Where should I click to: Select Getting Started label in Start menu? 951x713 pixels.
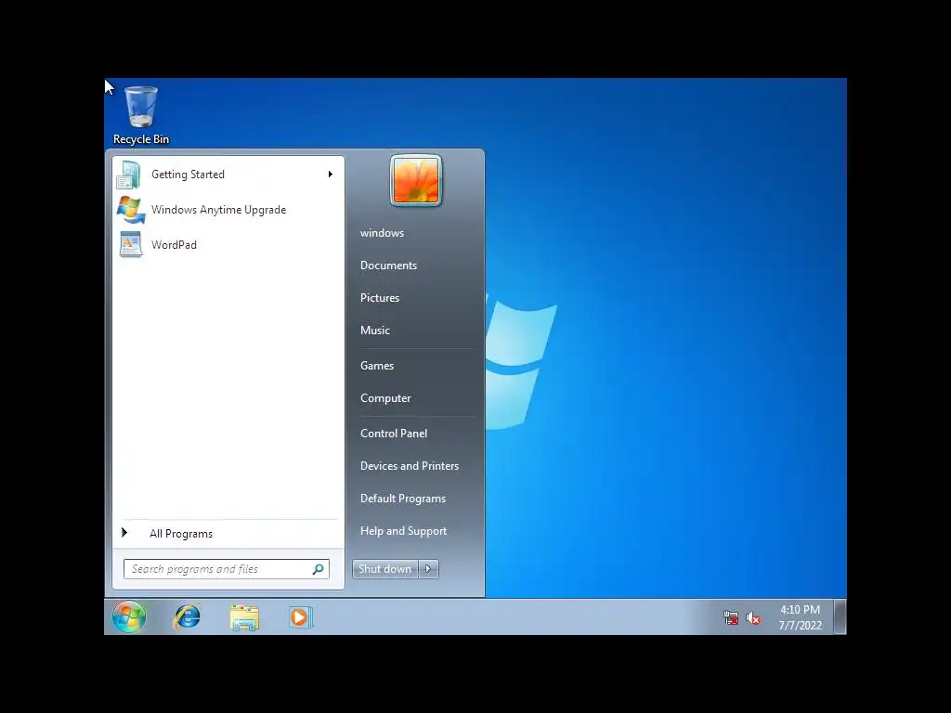(188, 175)
